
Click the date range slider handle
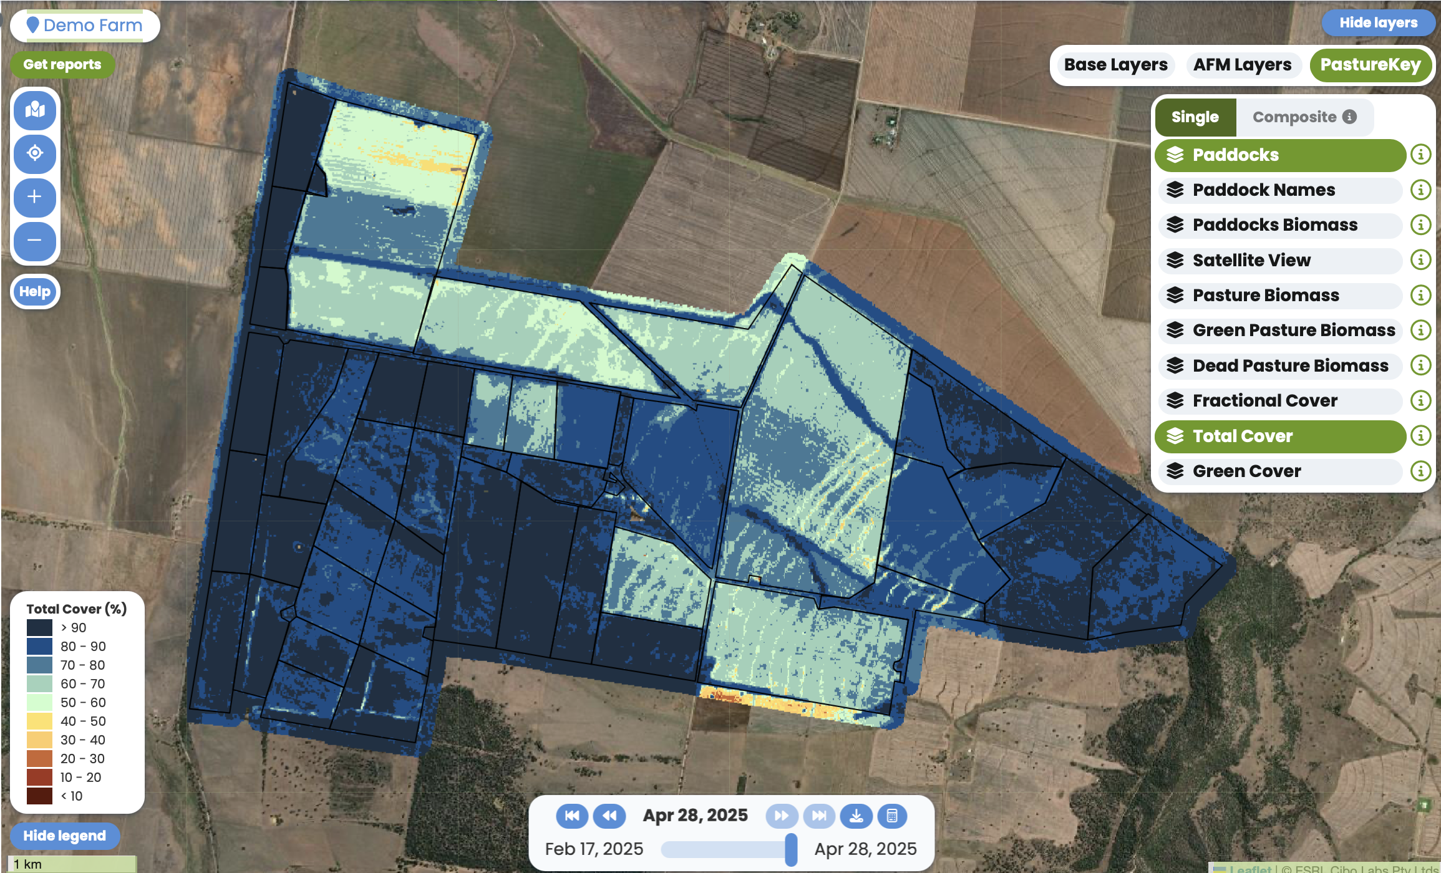coord(791,849)
